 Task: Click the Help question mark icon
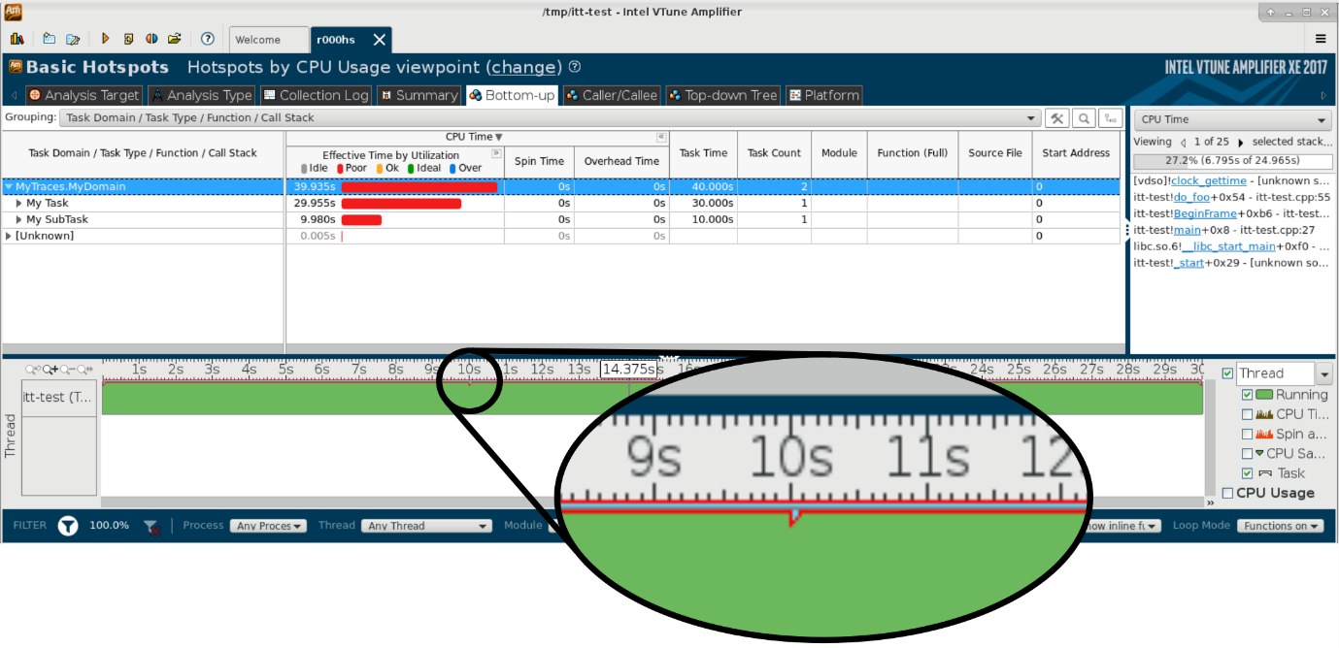coord(207,39)
